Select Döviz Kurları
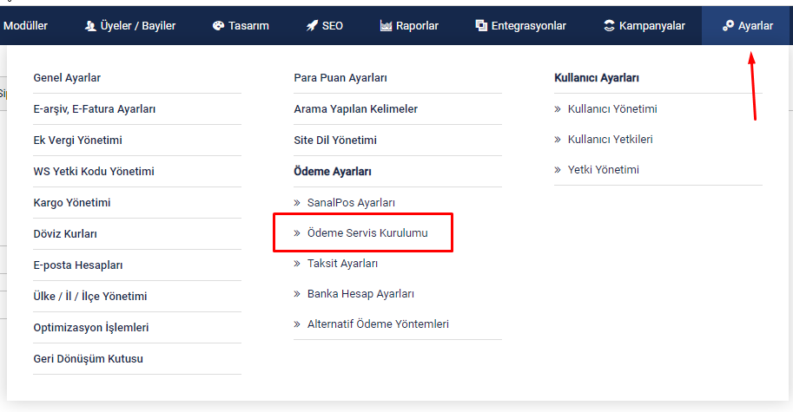 coord(65,234)
